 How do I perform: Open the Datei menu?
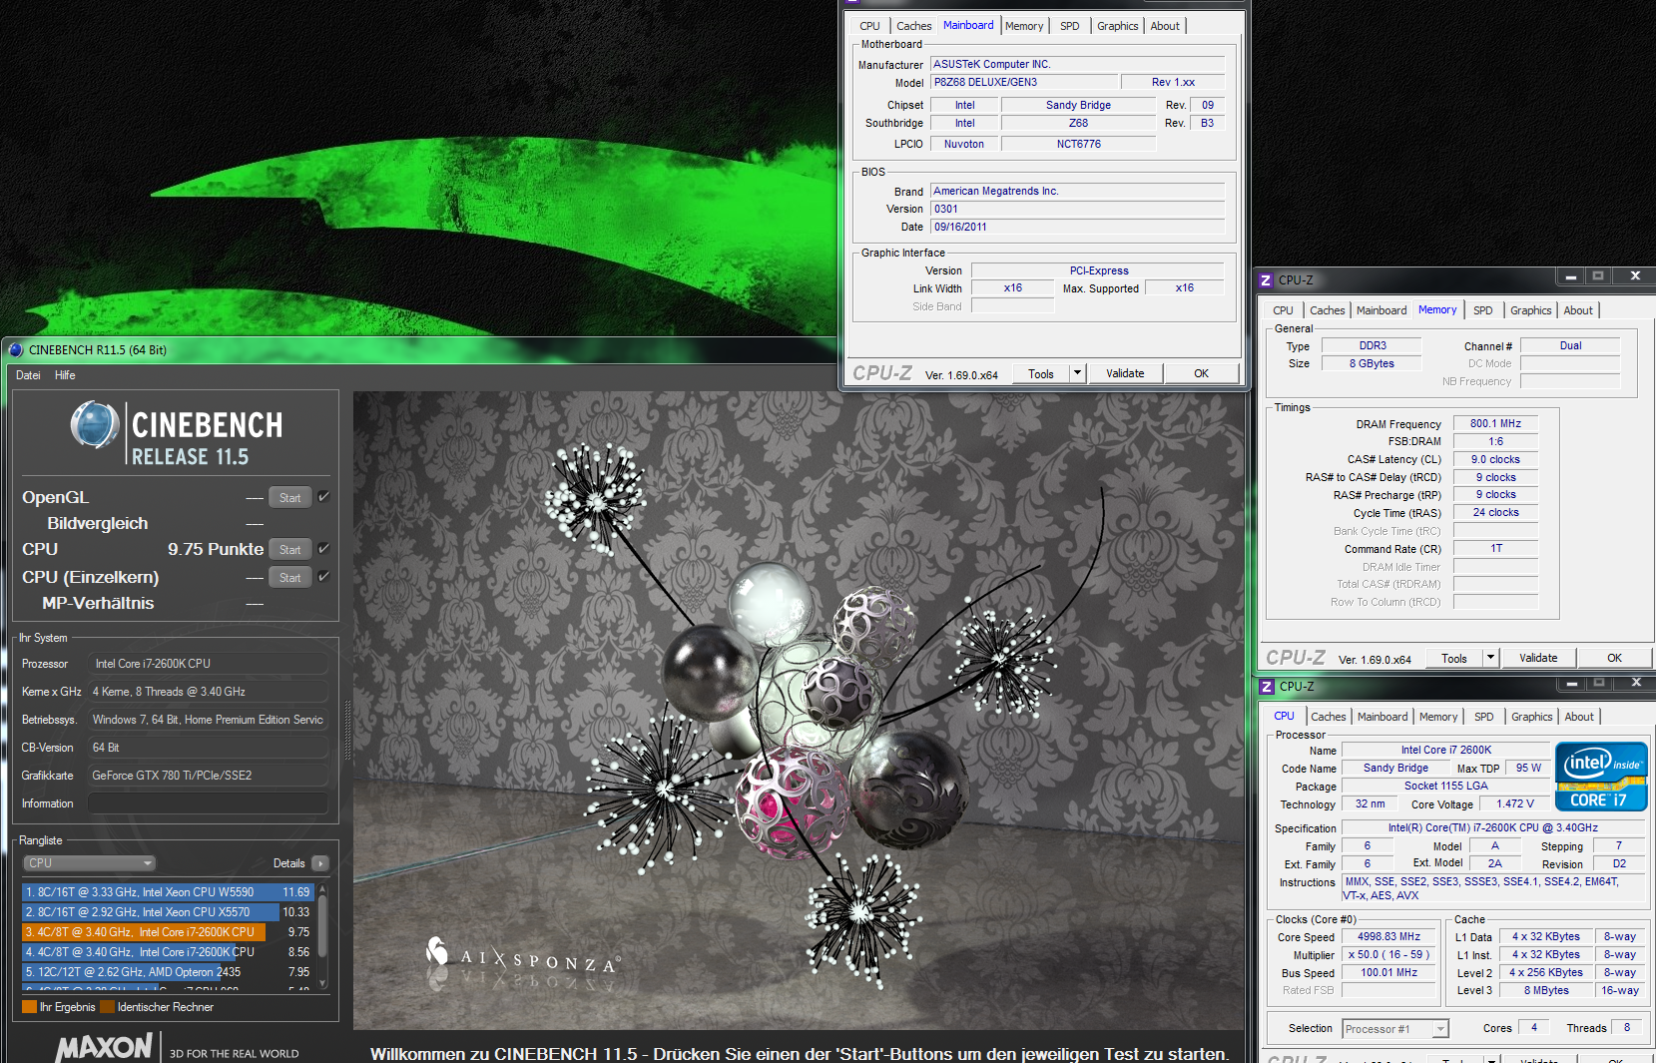[x=28, y=375]
